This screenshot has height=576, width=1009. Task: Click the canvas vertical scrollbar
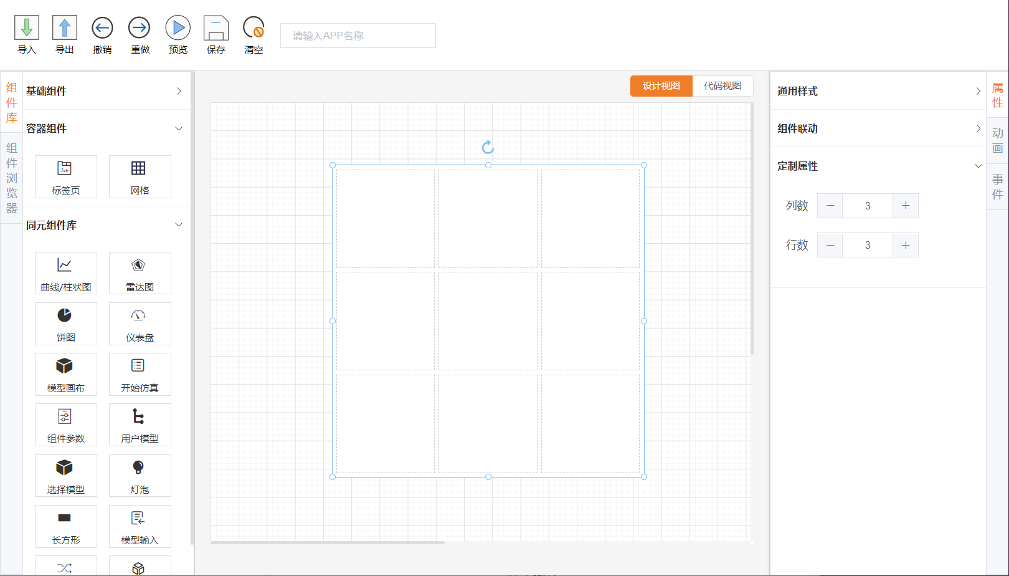point(752,229)
